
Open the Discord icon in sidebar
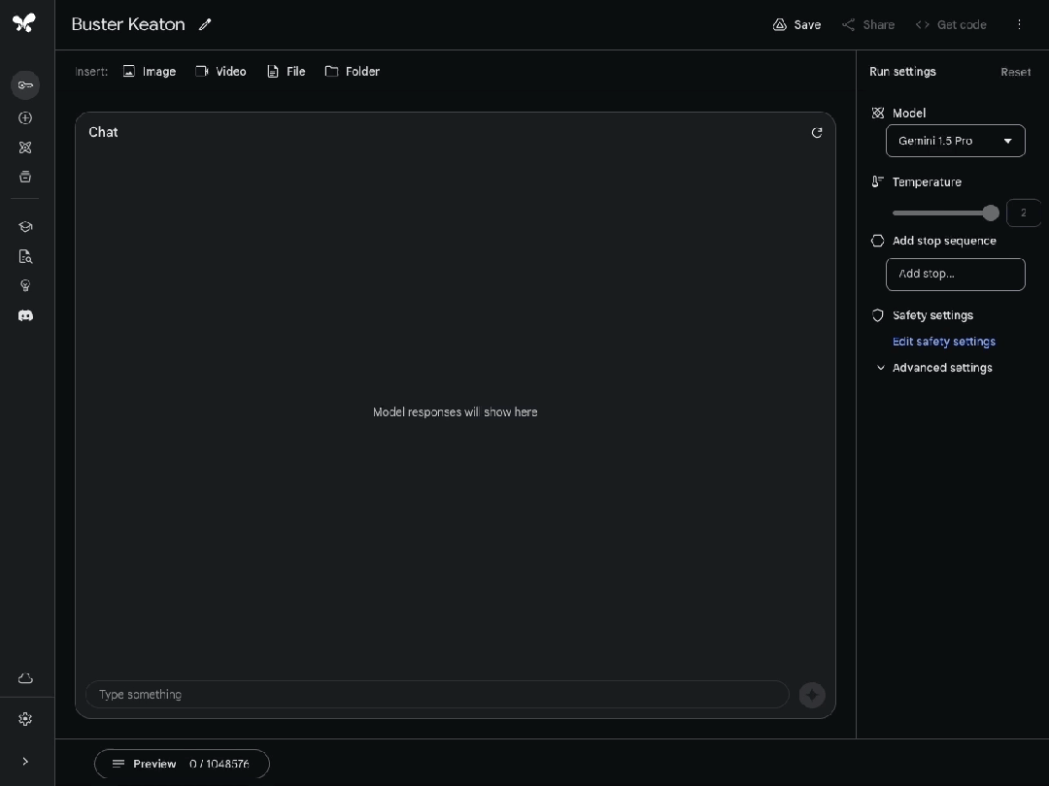tap(25, 314)
